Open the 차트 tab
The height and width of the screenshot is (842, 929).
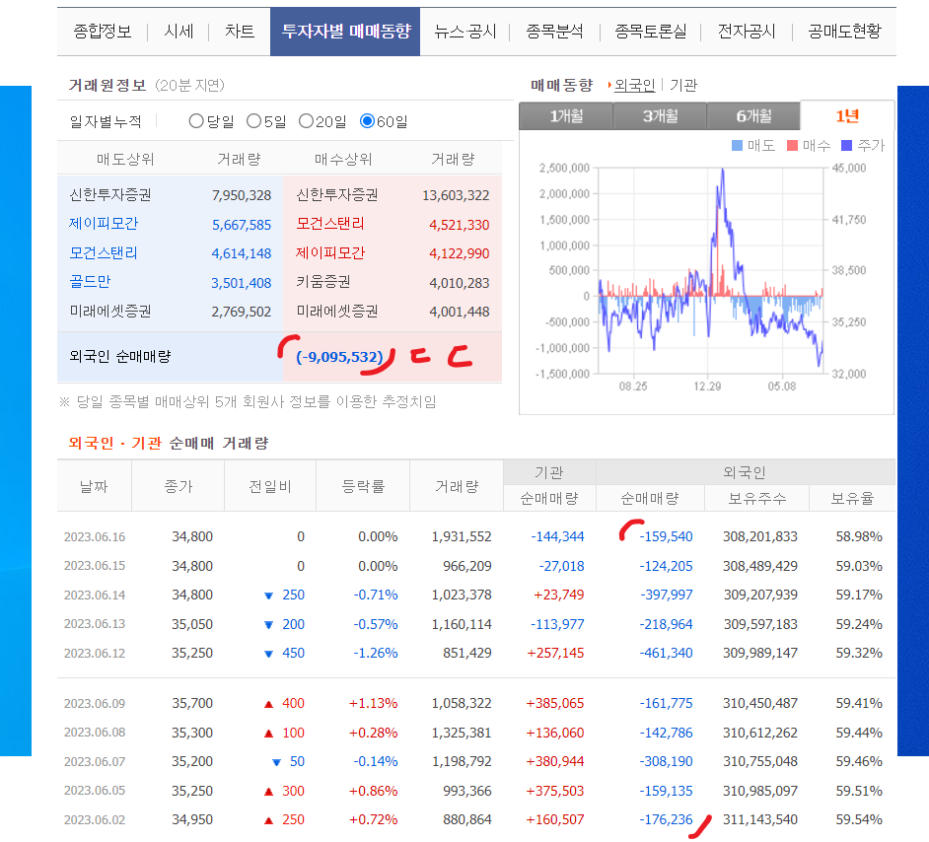239,31
